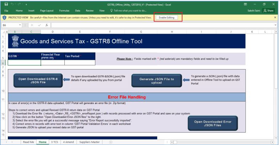Open the Formulas ribbon tab
The width and height of the screenshot is (280, 145).
point(64,11)
